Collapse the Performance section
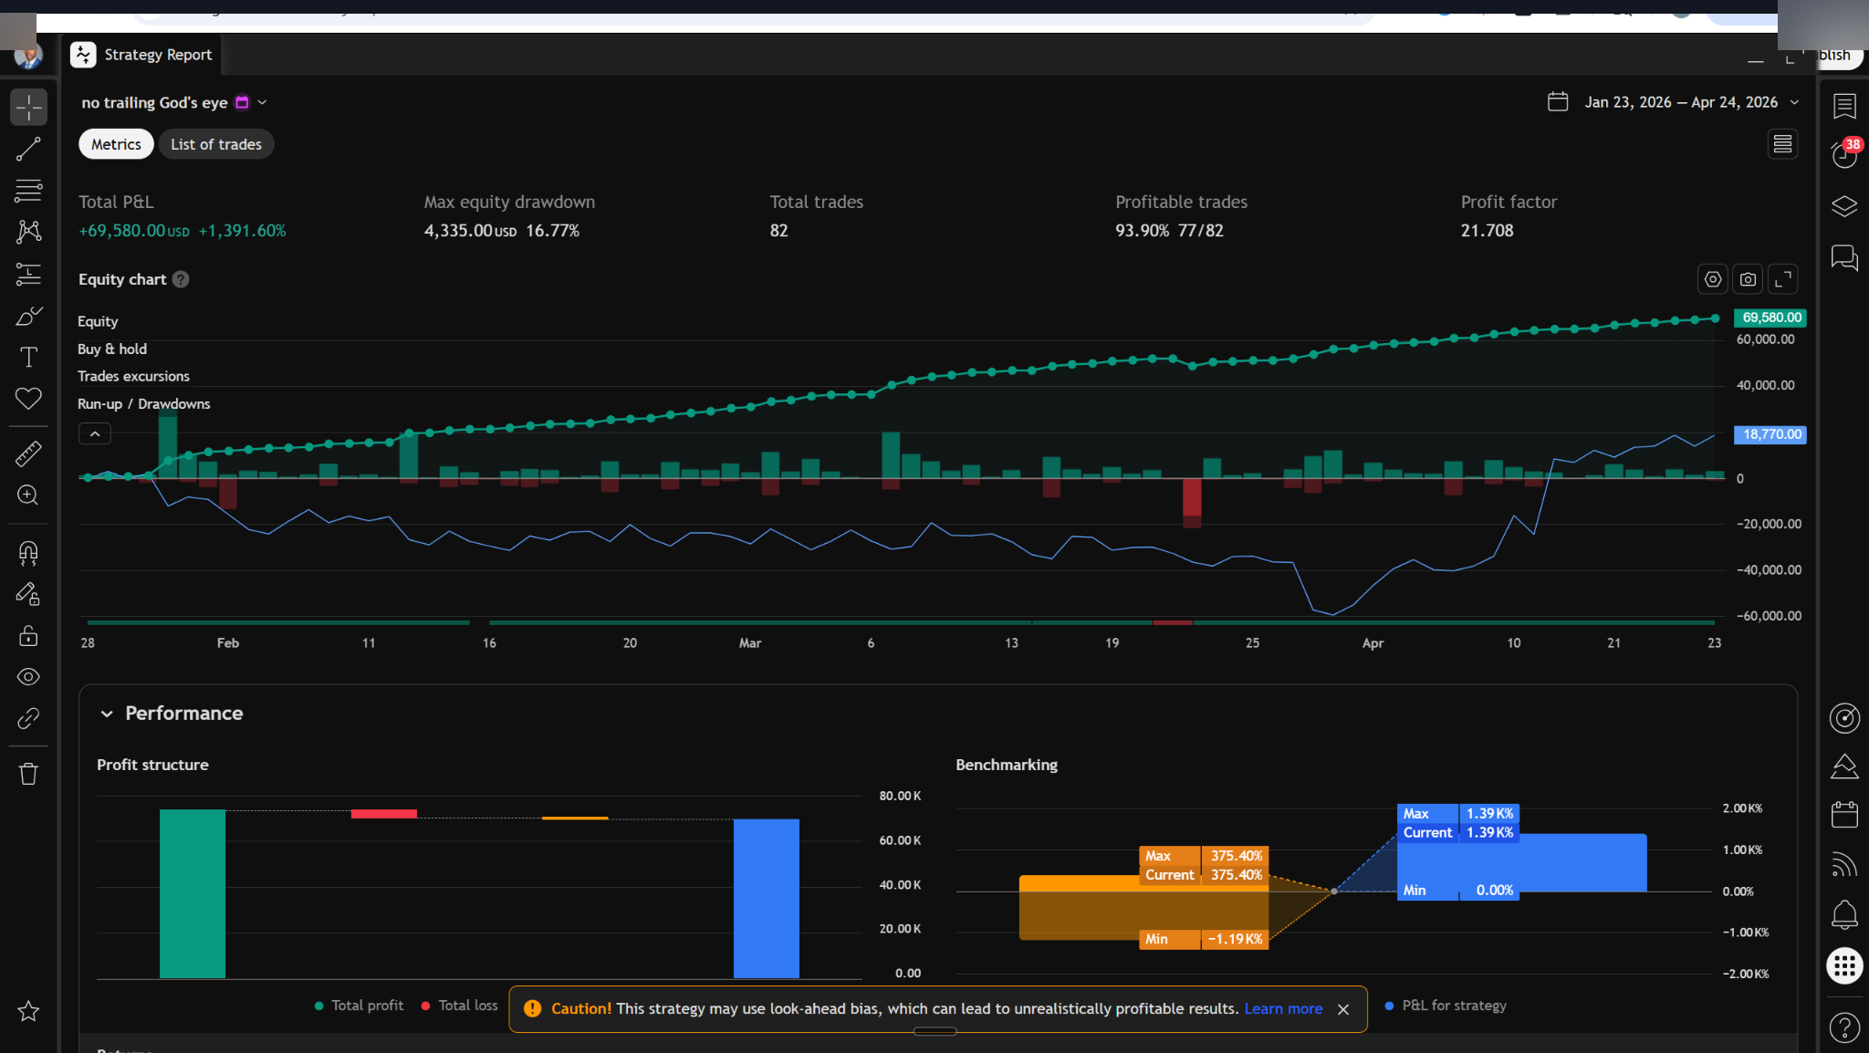The image size is (1869, 1053). [107, 714]
